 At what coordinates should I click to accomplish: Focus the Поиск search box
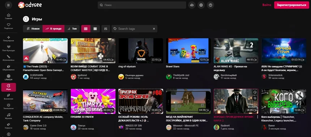[142, 5]
